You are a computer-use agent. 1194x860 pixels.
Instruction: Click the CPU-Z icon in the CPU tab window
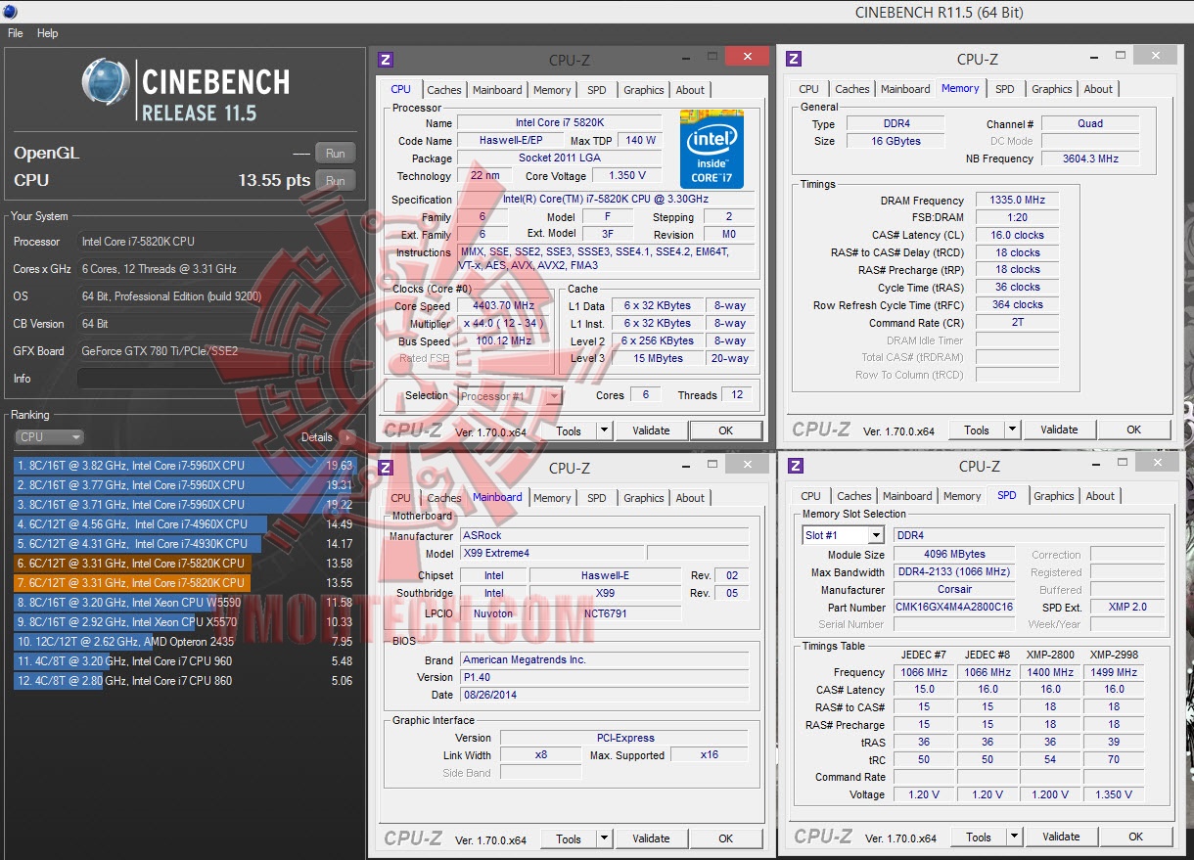pyautogui.click(x=386, y=59)
